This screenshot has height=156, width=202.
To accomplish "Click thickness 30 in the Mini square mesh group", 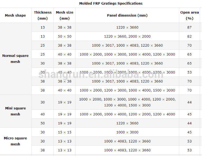I will pos(43,102).
